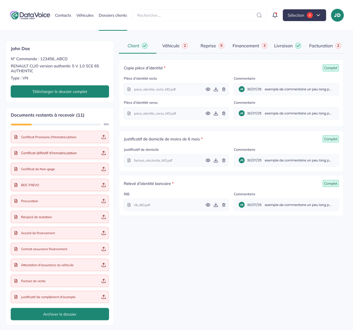Delete facture_electricite_MD.pdf with trash icon

click(x=224, y=161)
